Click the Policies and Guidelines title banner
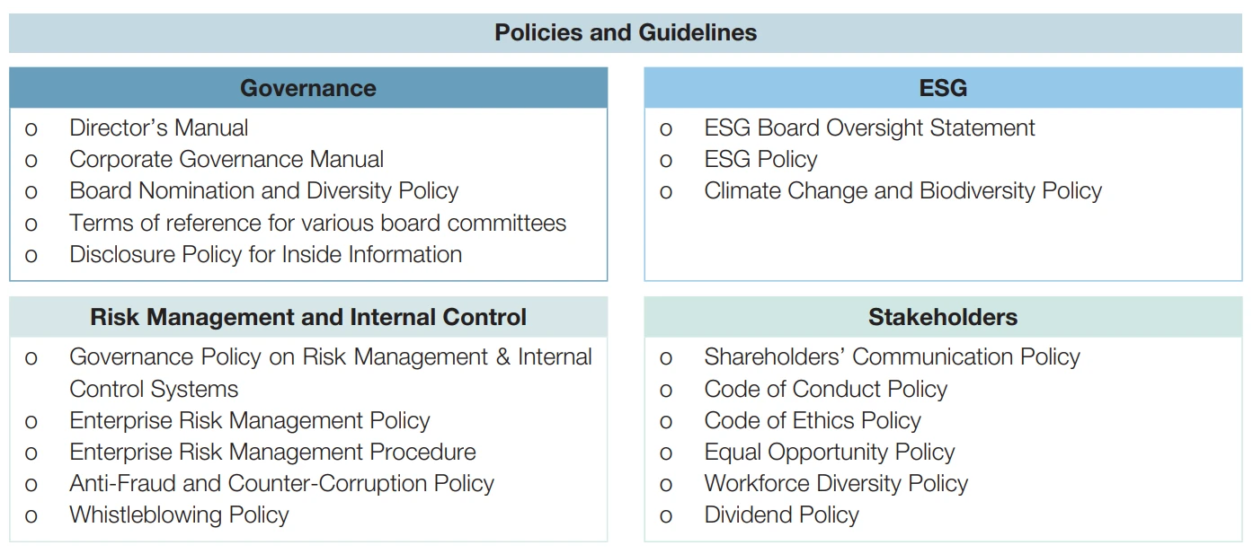Viewport: 1253px width, 554px height. coord(626,33)
